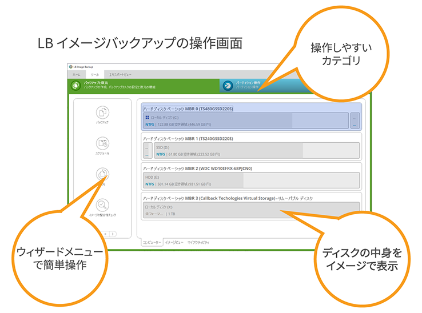Screen dimensions: 422x313
Task: Select the unformatted Local Disk (X:) partition
Action: coord(252,210)
